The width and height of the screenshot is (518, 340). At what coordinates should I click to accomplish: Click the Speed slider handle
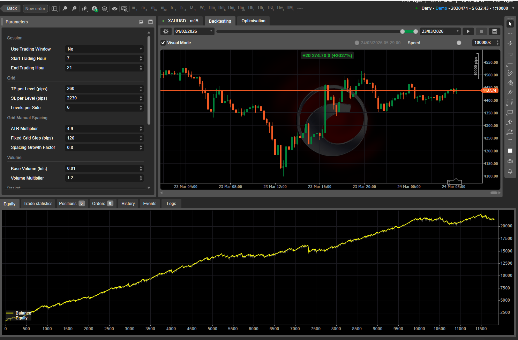[459, 43]
